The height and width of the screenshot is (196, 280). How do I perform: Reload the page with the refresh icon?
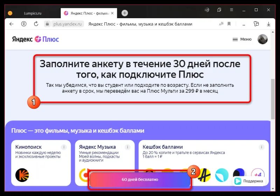click(36, 24)
